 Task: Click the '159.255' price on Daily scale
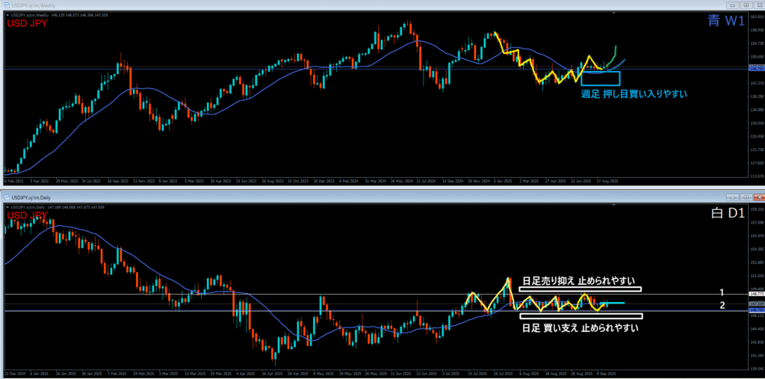757,209
